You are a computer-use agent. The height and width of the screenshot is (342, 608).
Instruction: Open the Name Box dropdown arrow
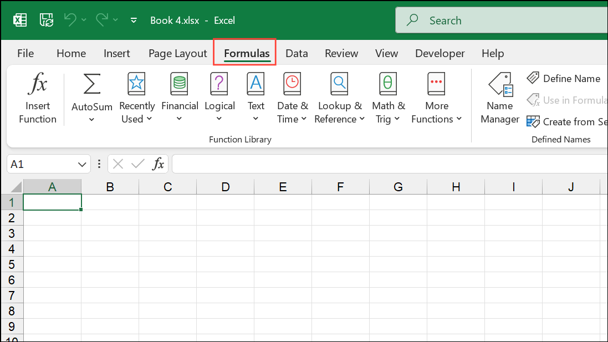(x=82, y=164)
